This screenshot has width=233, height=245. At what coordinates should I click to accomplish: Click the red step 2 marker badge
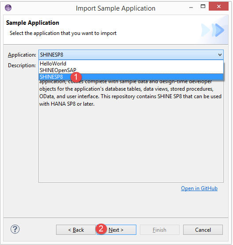point(101,229)
